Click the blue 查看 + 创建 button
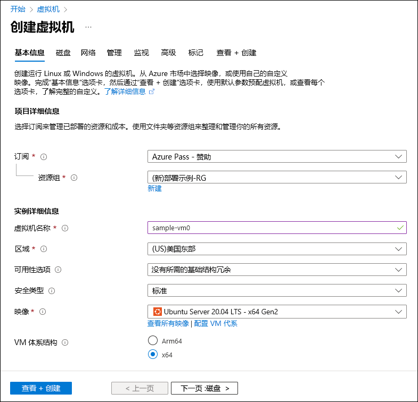The width and height of the screenshot is (418, 402). pos(41,388)
